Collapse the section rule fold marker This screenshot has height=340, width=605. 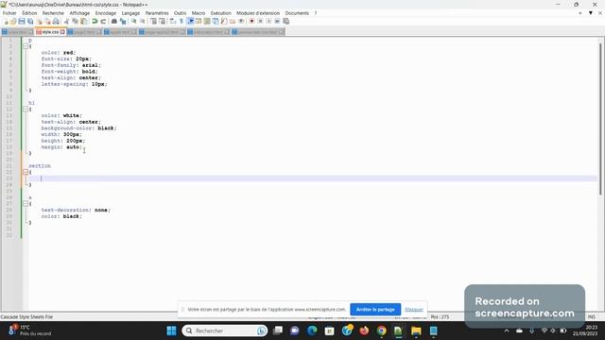coord(26,172)
